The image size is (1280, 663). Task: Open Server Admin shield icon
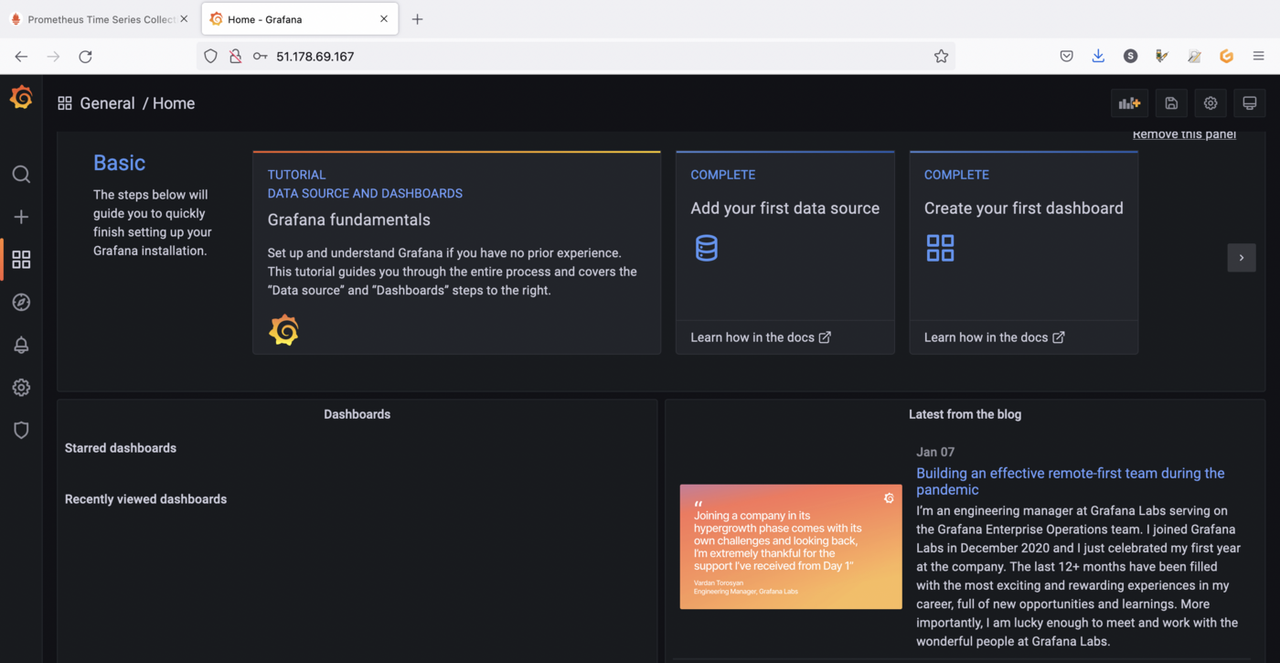click(x=21, y=430)
